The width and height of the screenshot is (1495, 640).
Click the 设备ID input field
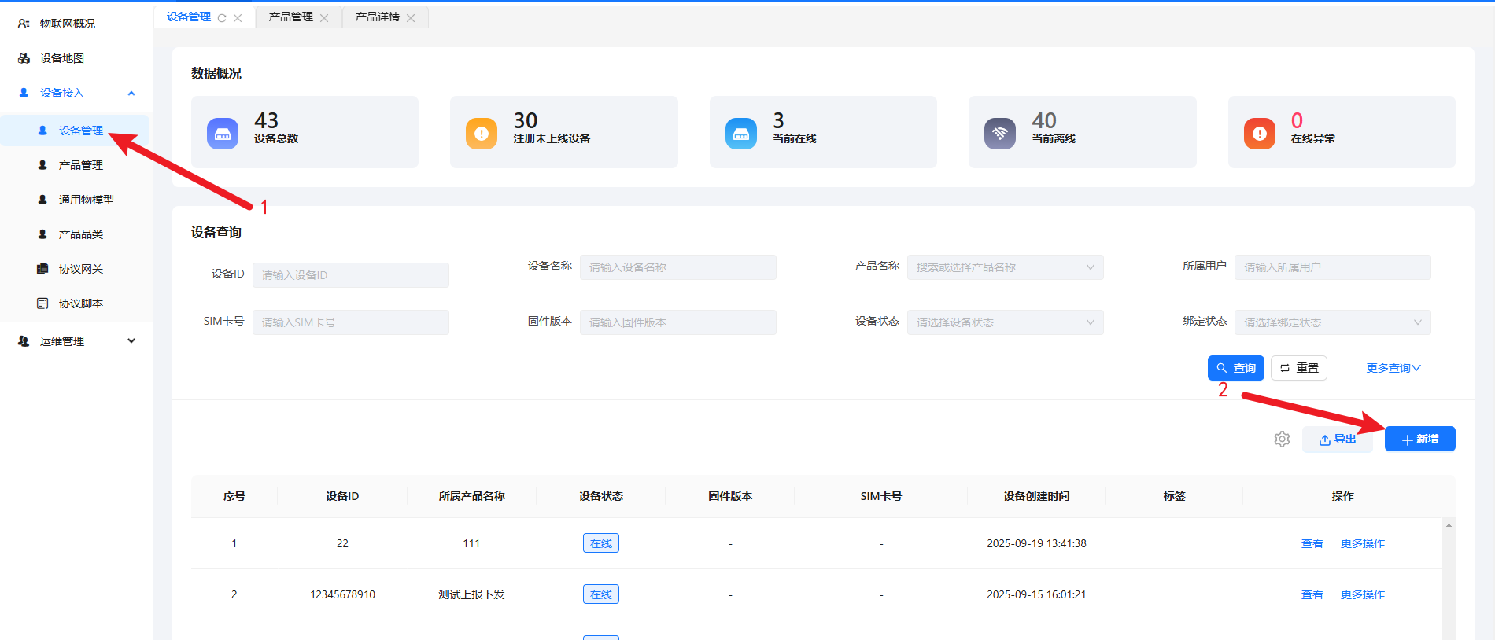pos(350,275)
